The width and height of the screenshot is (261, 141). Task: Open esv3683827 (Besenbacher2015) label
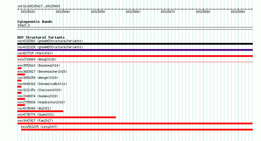[x=42, y=72]
